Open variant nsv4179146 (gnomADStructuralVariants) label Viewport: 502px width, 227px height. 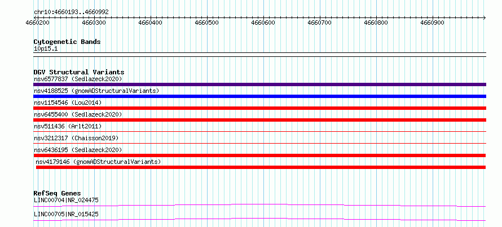tap(98, 162)
